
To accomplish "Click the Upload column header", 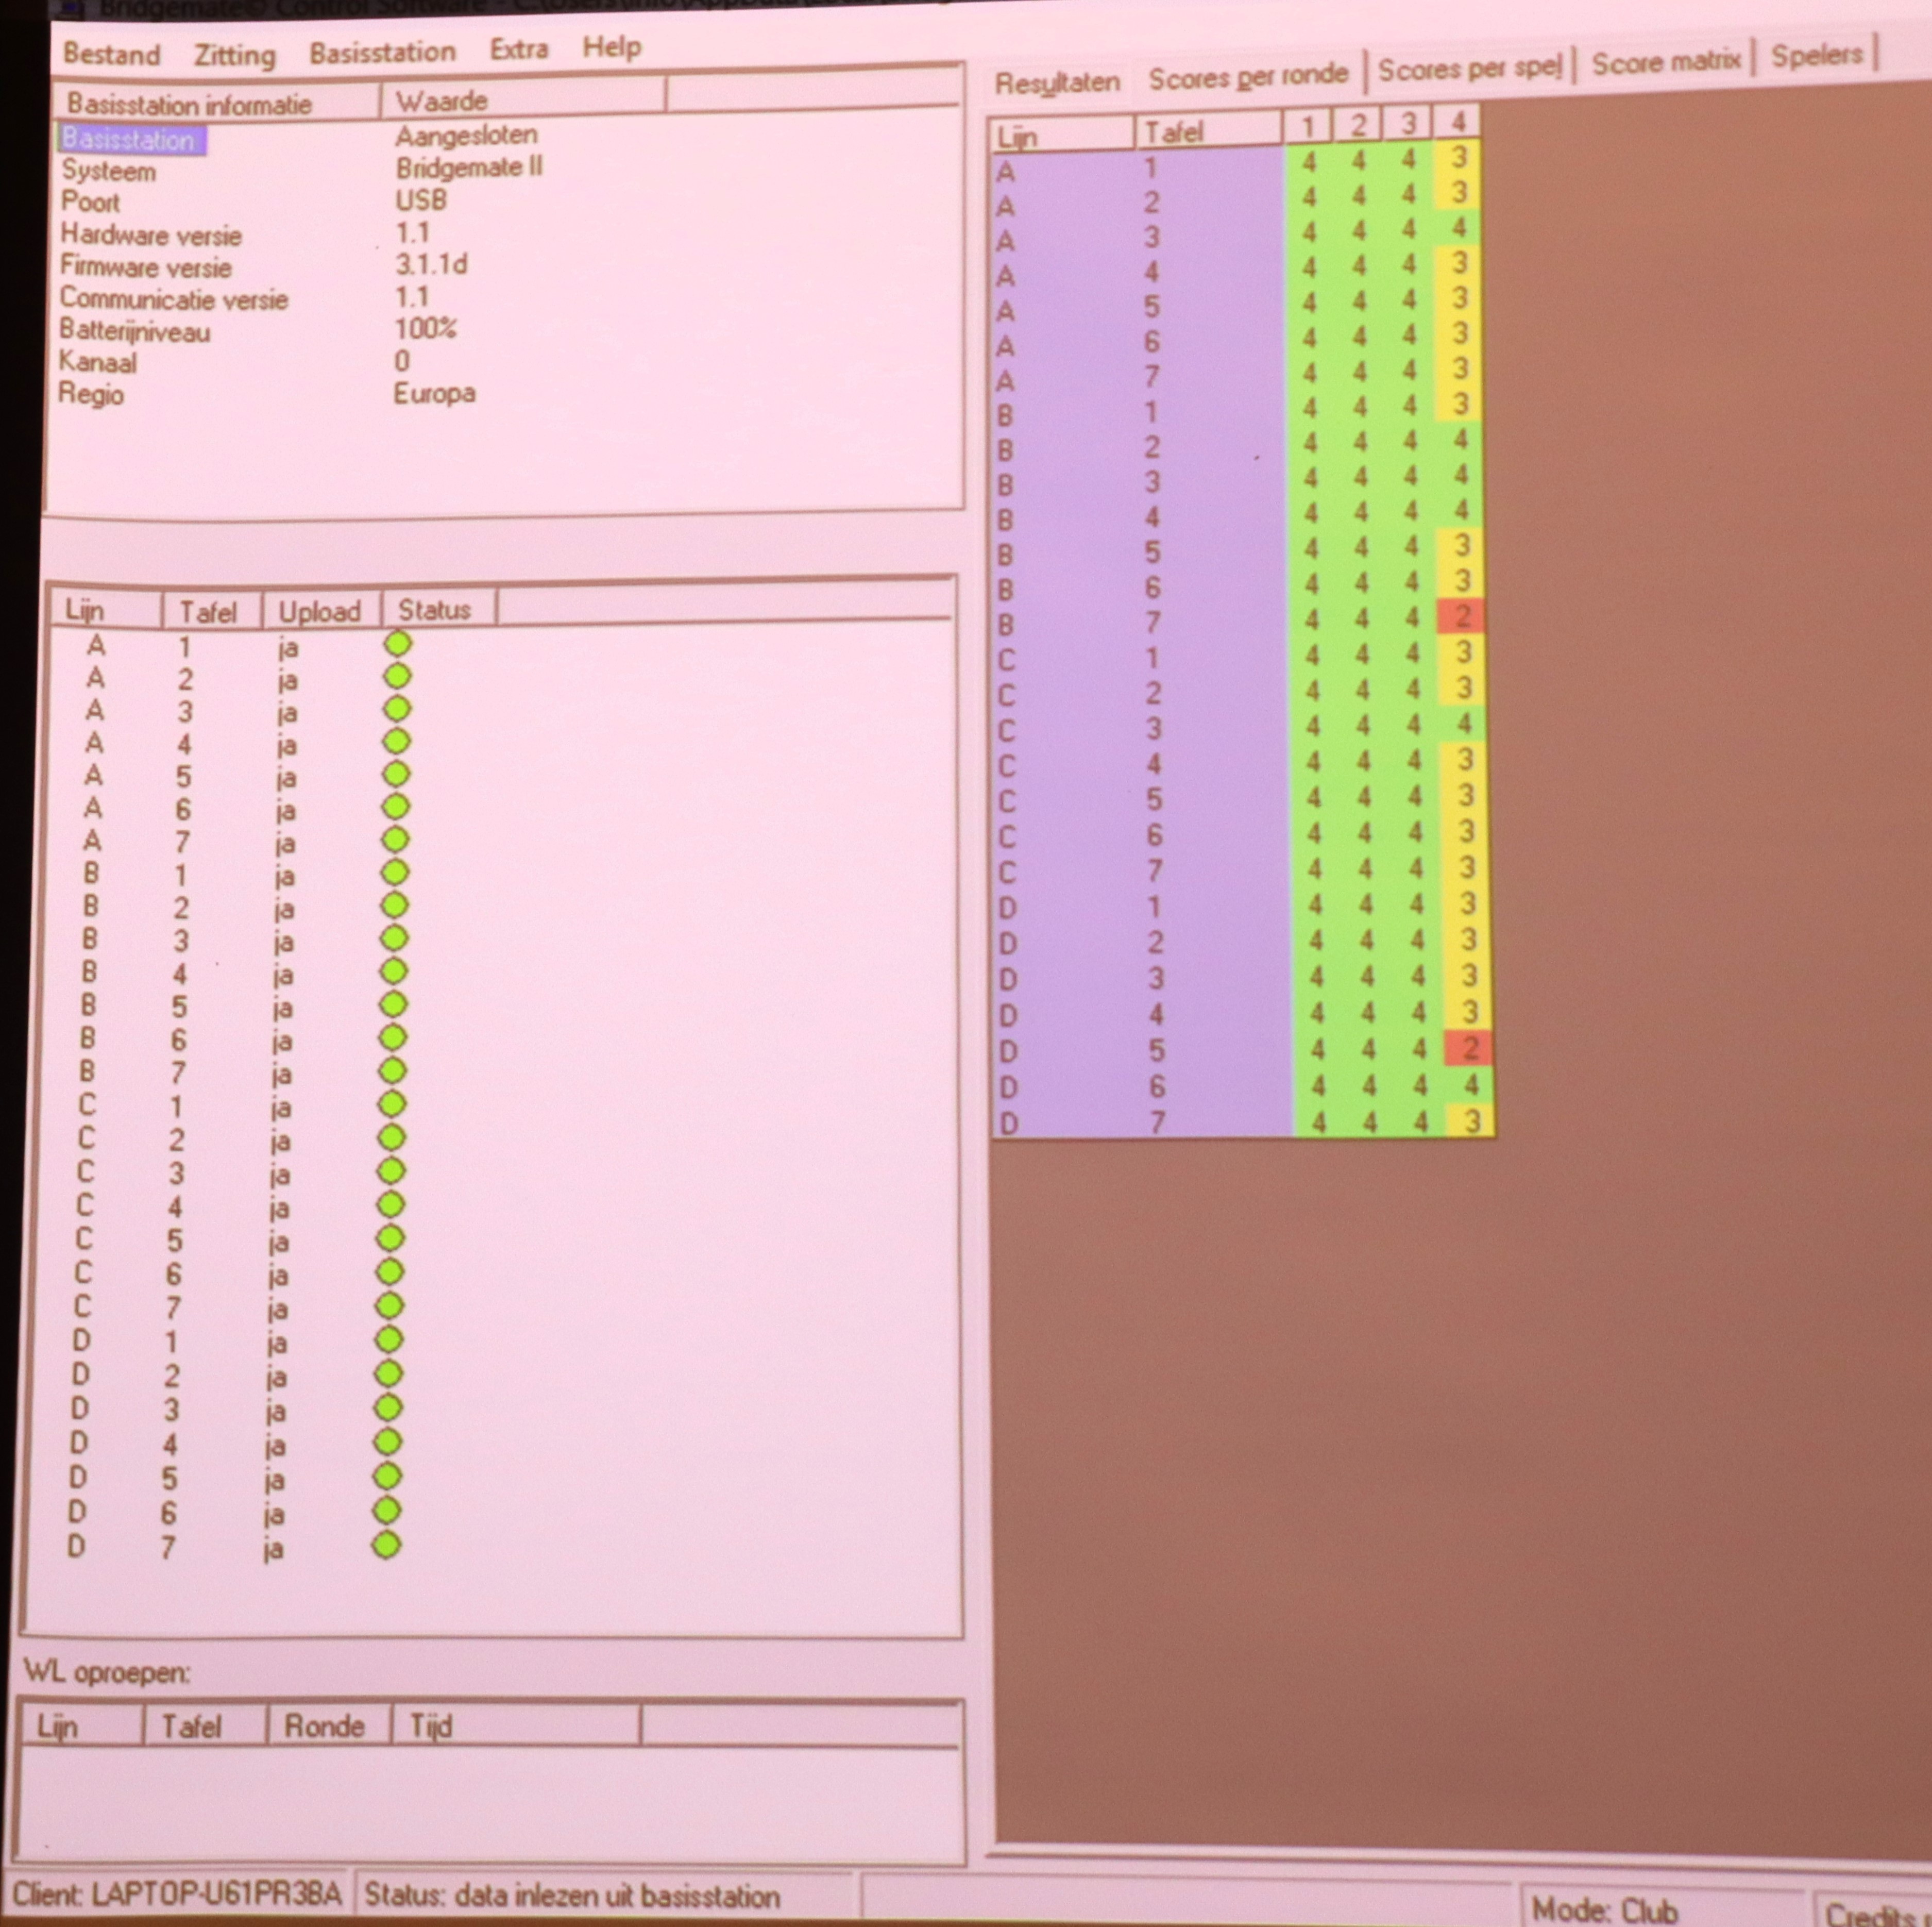I will pyautogui.click(x=320, y=610).
